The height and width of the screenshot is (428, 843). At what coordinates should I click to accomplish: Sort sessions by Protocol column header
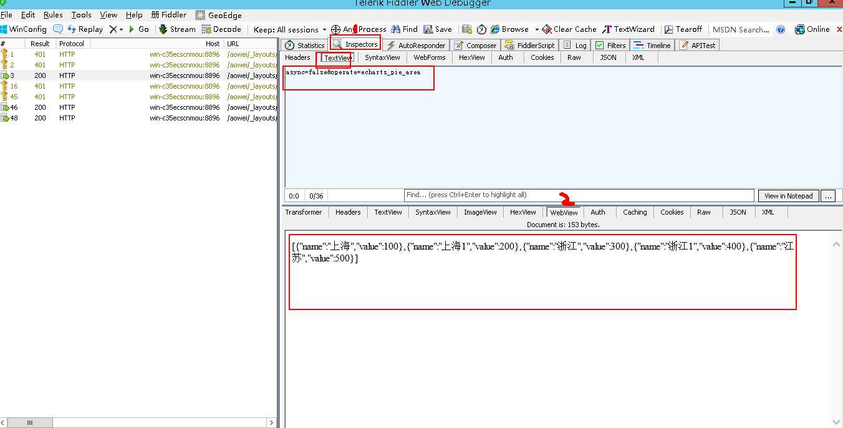click(x=72, y=44)
